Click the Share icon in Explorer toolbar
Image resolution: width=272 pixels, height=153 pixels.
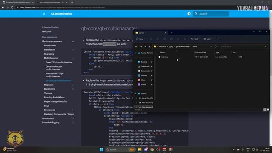click(x=178, y=39)
